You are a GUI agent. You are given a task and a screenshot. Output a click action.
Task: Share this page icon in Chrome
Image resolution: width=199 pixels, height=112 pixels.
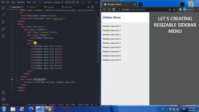(170, 9)
